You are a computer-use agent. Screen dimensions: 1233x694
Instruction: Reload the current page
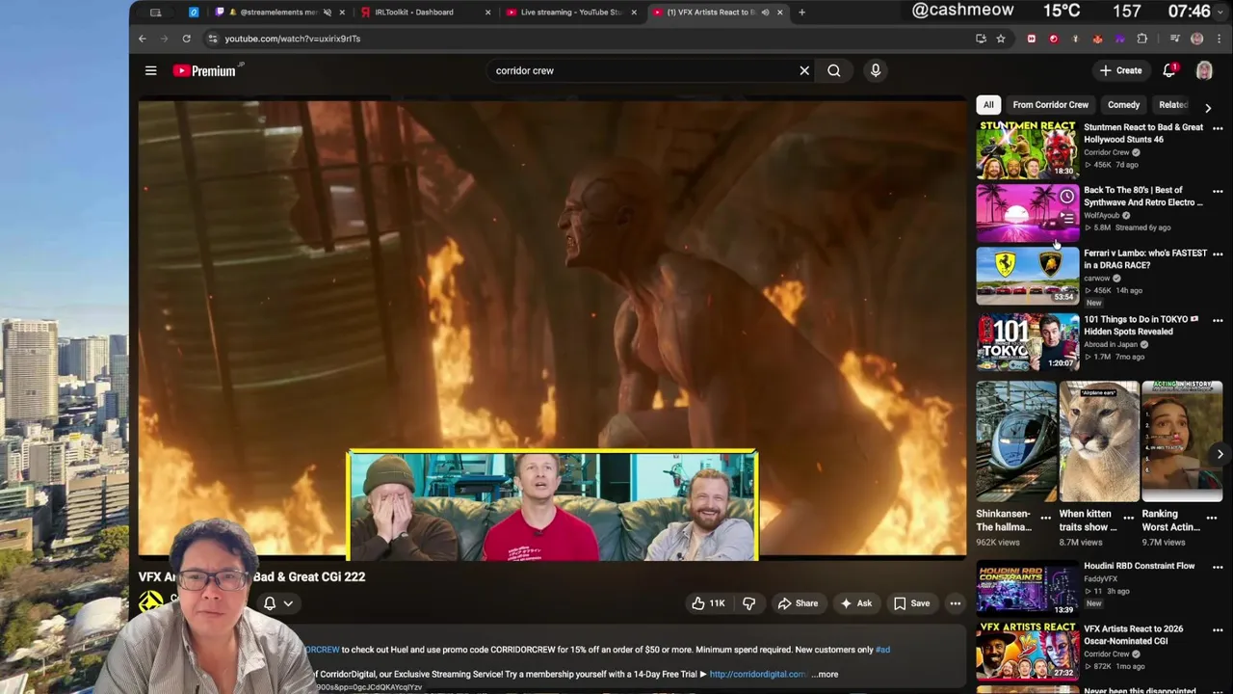(x=187, y=39)
